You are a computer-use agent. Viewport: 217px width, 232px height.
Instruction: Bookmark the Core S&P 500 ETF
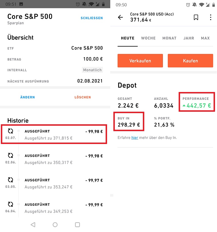(x=196, y=17)
